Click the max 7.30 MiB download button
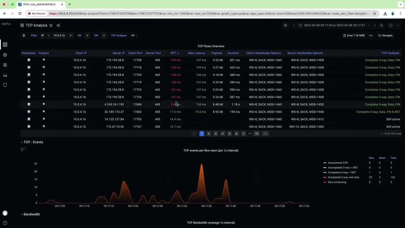 354,35
